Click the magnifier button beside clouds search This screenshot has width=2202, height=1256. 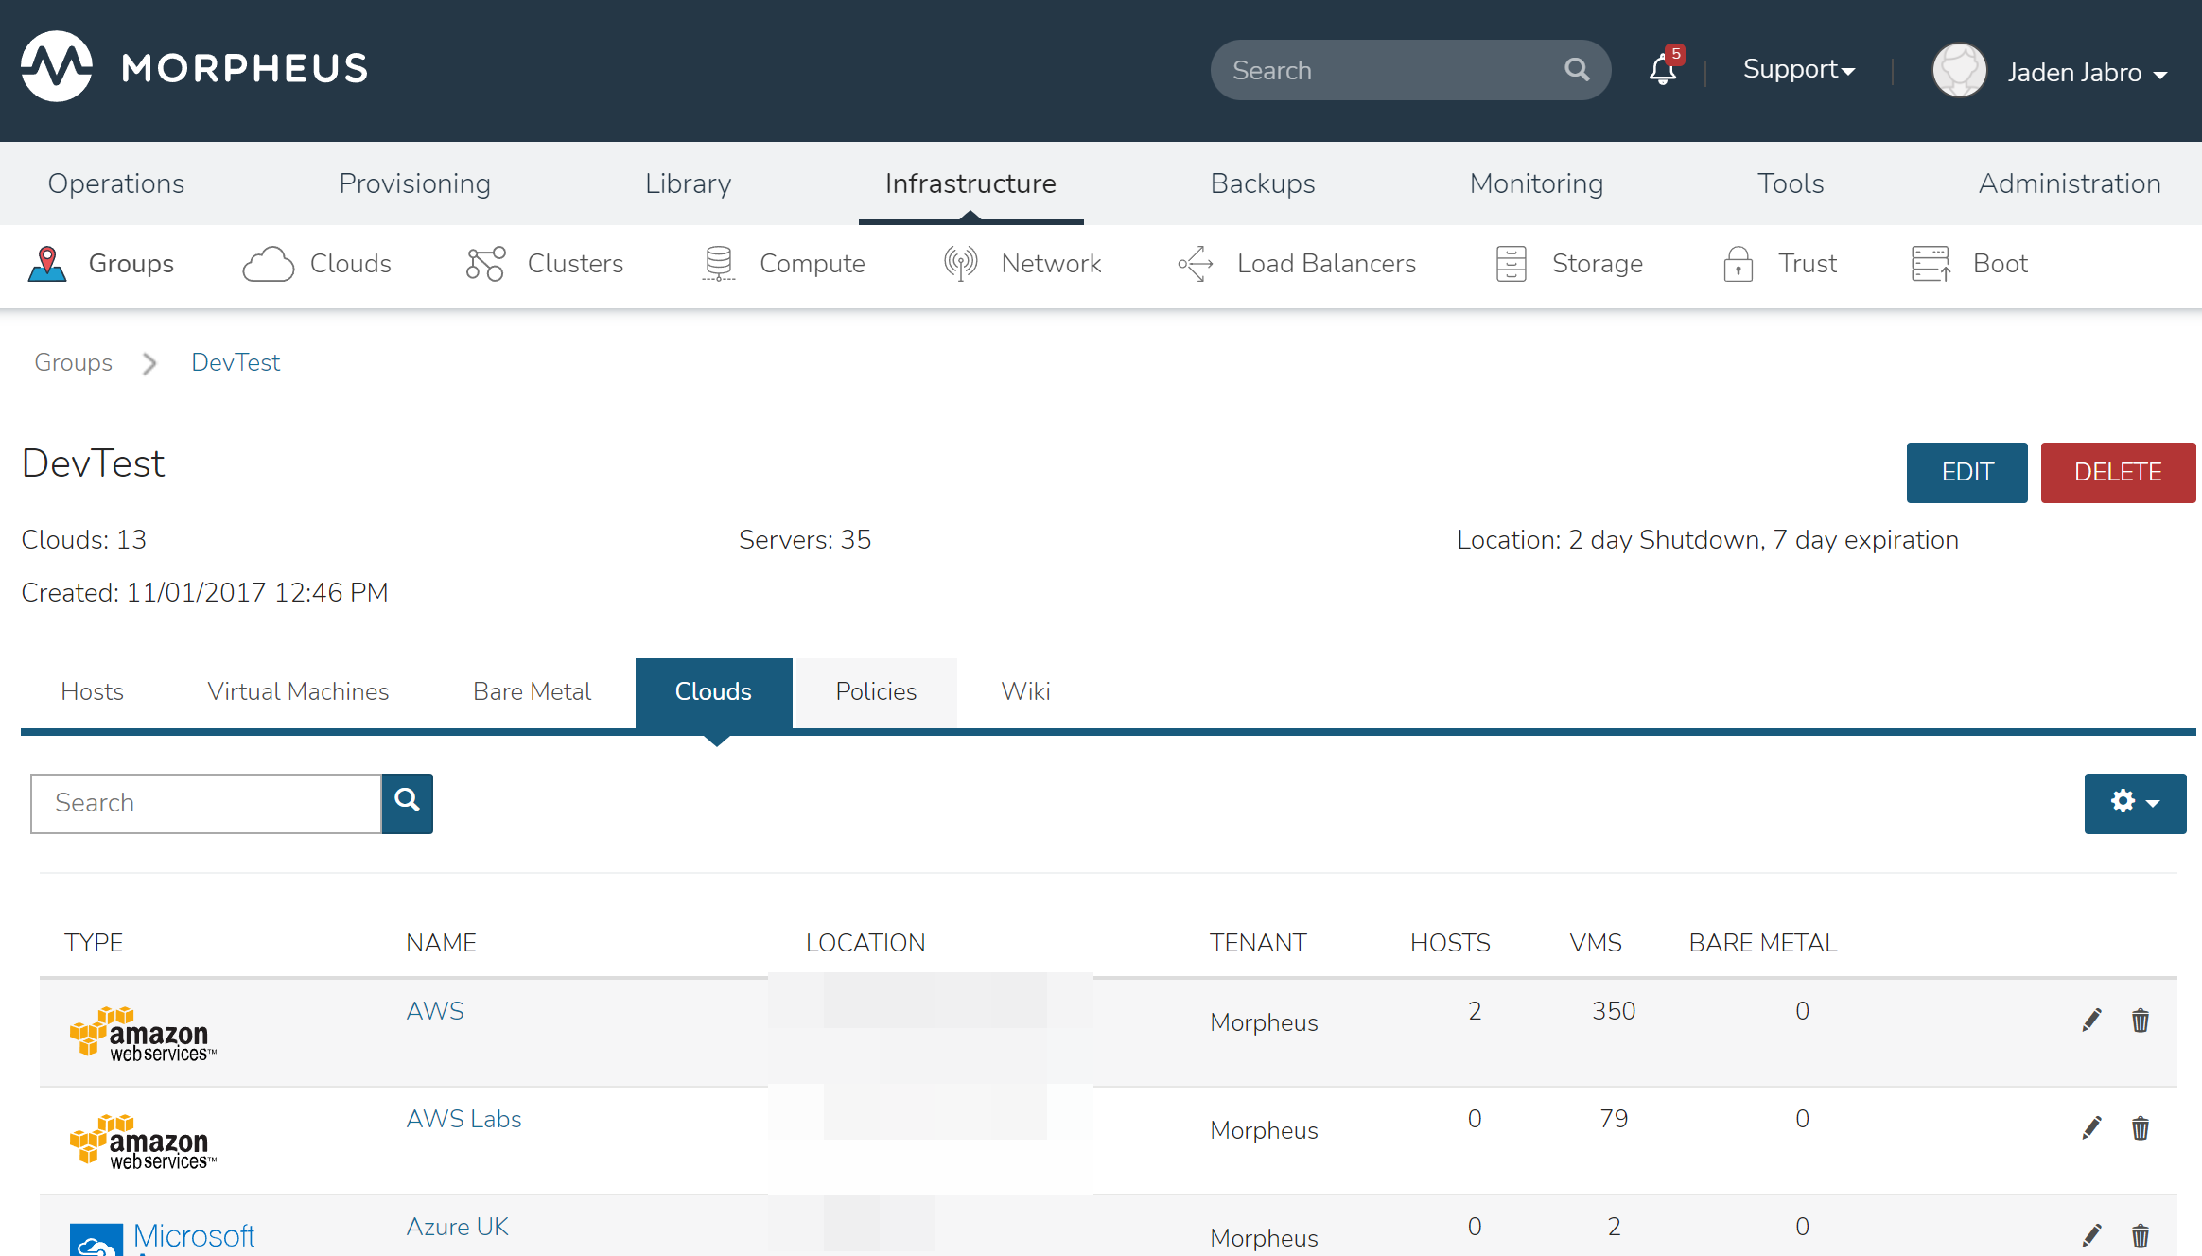(407, 802)
